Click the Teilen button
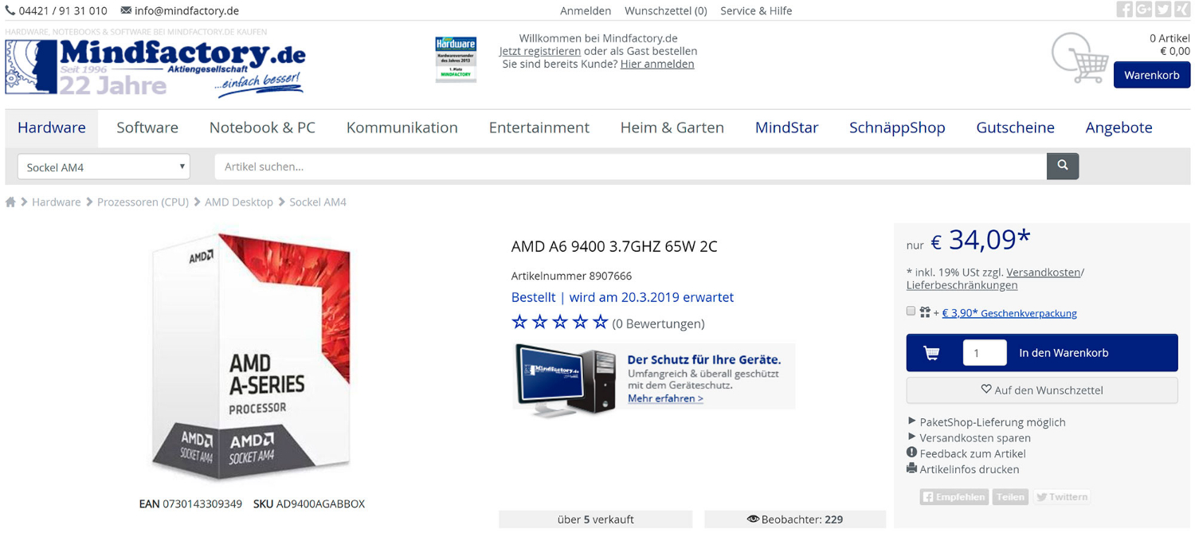Screen dimensions: 1195x533 [1010, 497]
